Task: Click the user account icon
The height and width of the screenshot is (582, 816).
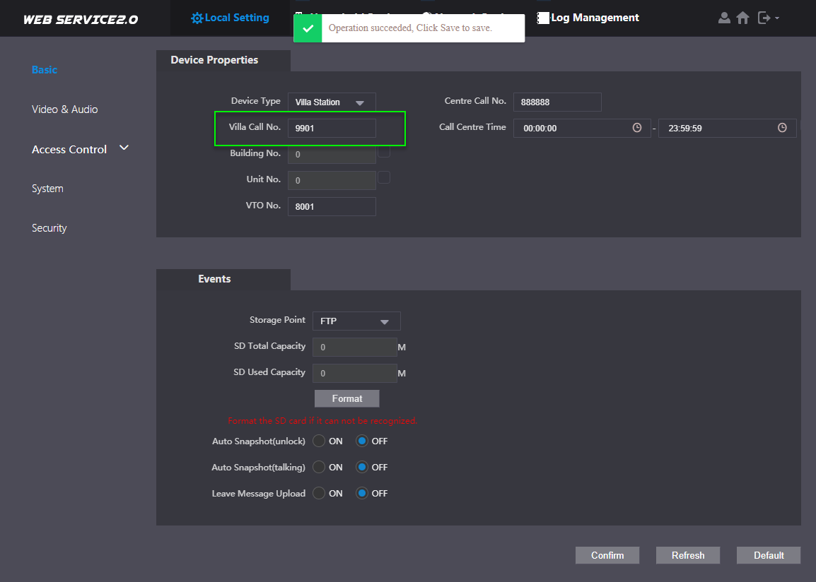Action: point(724,18)
